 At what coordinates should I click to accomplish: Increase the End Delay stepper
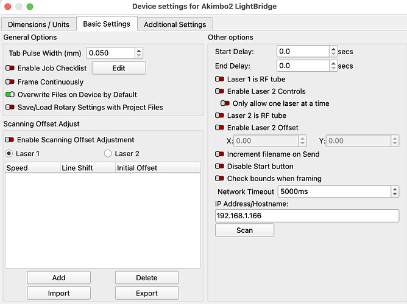[333, 63]
